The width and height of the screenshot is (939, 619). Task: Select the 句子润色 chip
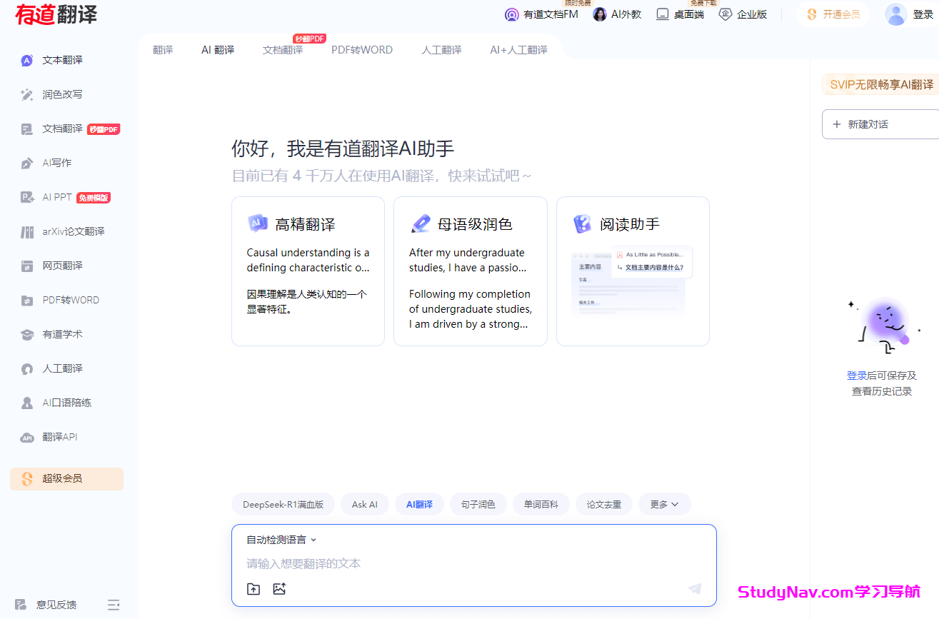(x=478, y=504)
